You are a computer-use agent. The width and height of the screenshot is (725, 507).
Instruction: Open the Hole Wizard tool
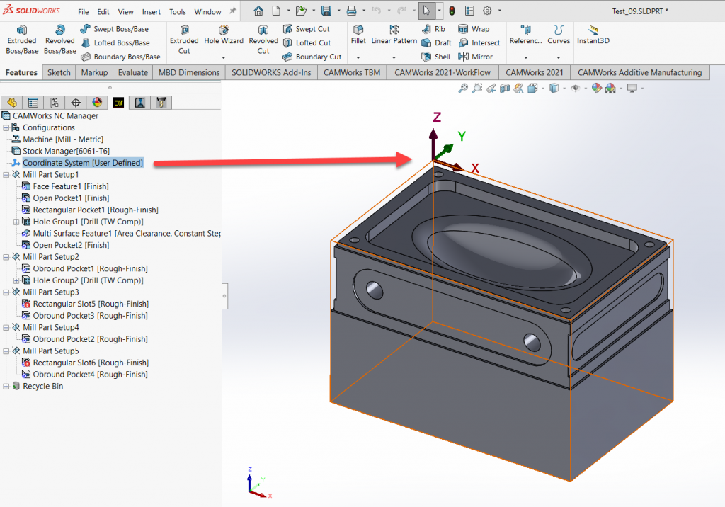pyautogui.click(x=224, y=40)
